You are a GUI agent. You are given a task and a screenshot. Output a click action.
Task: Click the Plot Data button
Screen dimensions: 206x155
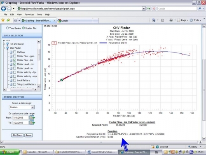tap(17, 135)
